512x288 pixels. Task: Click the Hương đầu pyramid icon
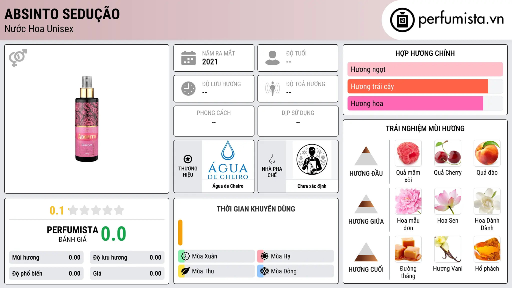pyautogui.click(x=366, y=156)
